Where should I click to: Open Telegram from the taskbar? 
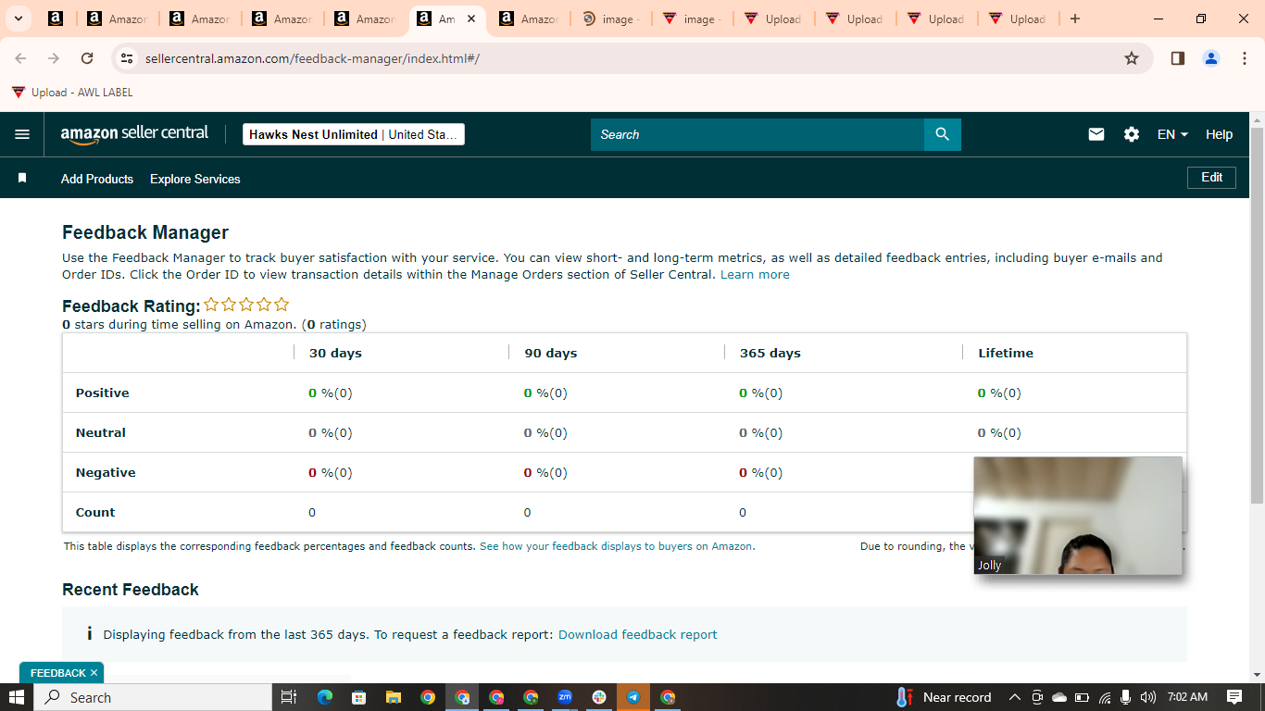633,697
